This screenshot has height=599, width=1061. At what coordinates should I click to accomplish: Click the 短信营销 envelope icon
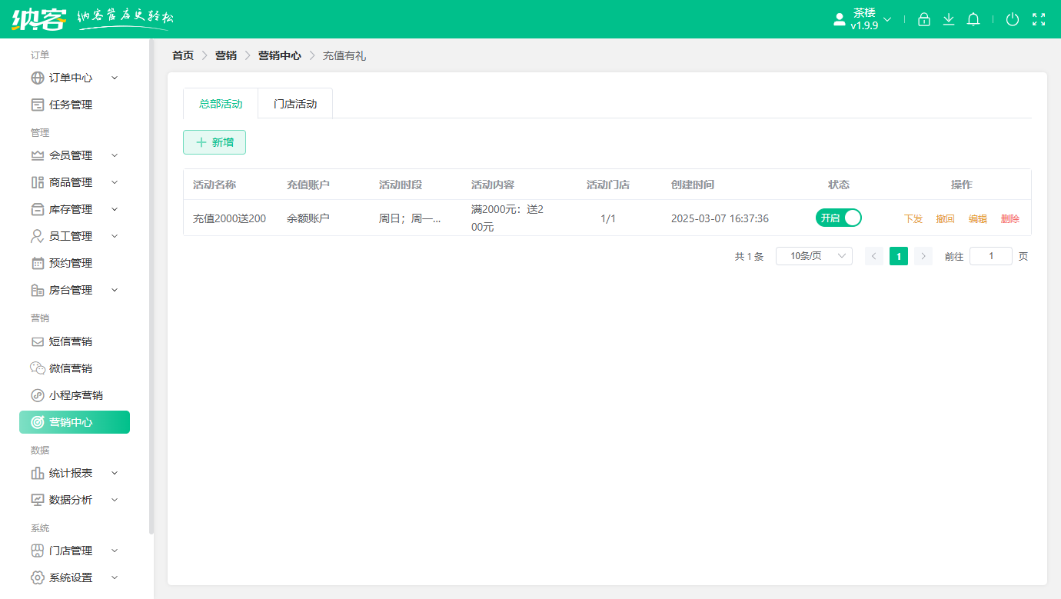[x=37, y=341]
